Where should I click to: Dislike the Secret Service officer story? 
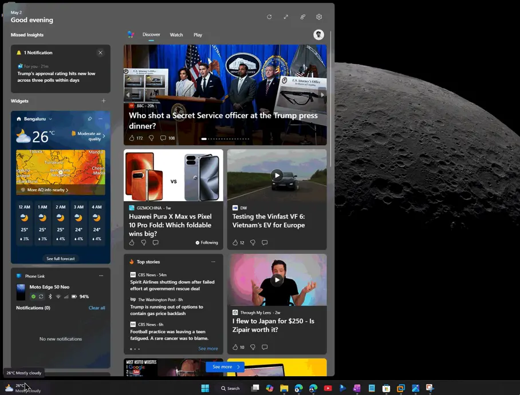[x=151, y=138]
